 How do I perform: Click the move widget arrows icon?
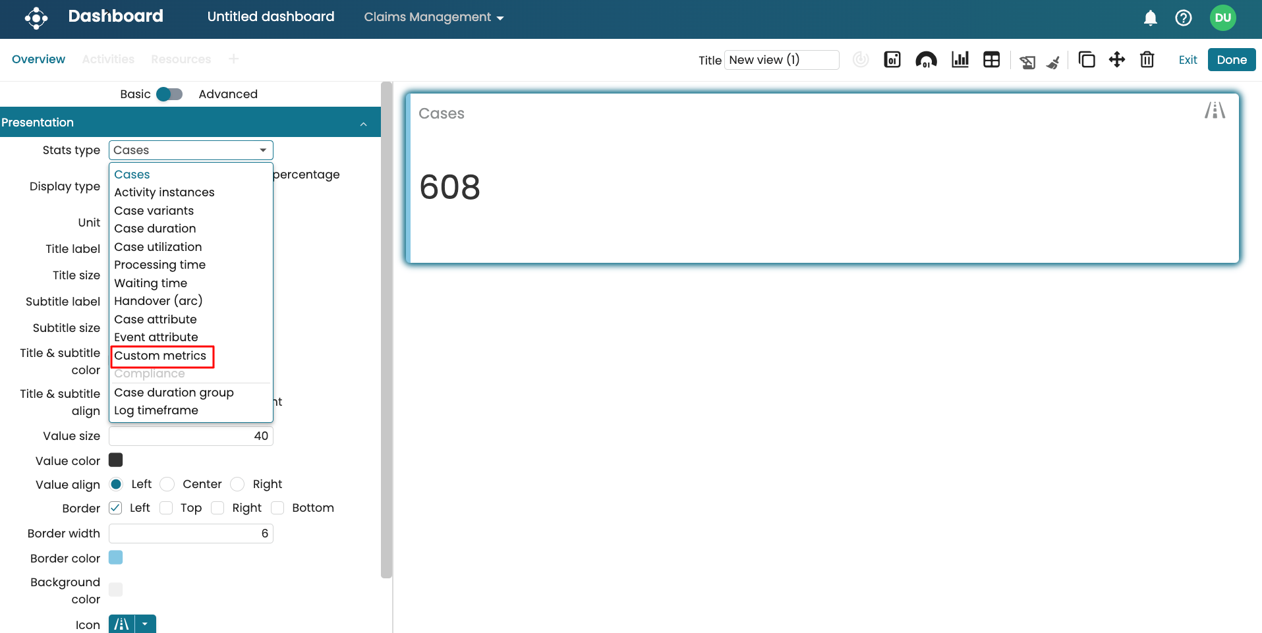point(1116,60)
